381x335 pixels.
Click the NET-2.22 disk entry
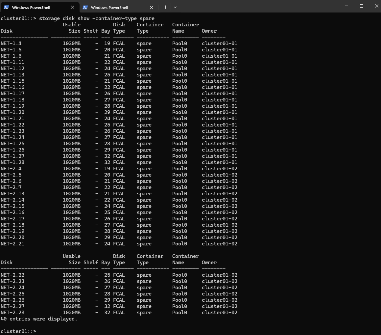(12, 275)
